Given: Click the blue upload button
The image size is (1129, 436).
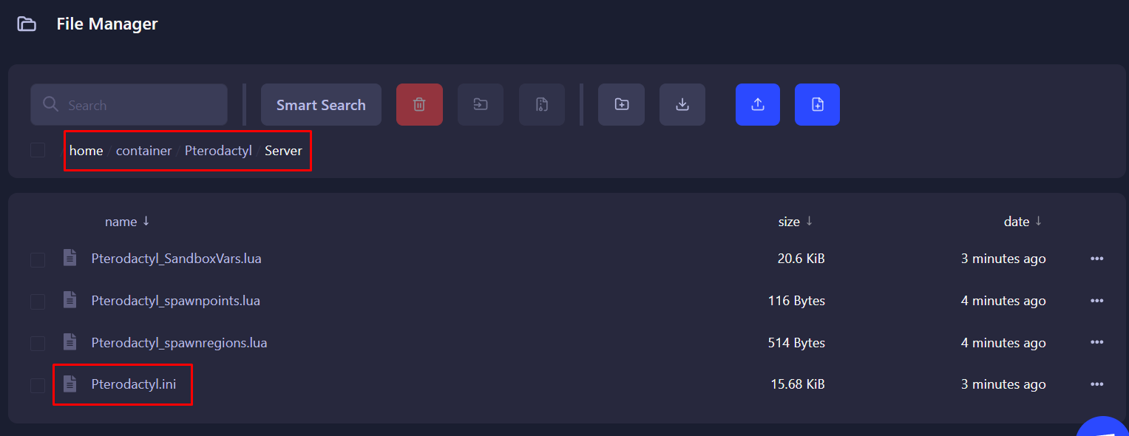Looking at the screenshot, I should pos(757,105).
